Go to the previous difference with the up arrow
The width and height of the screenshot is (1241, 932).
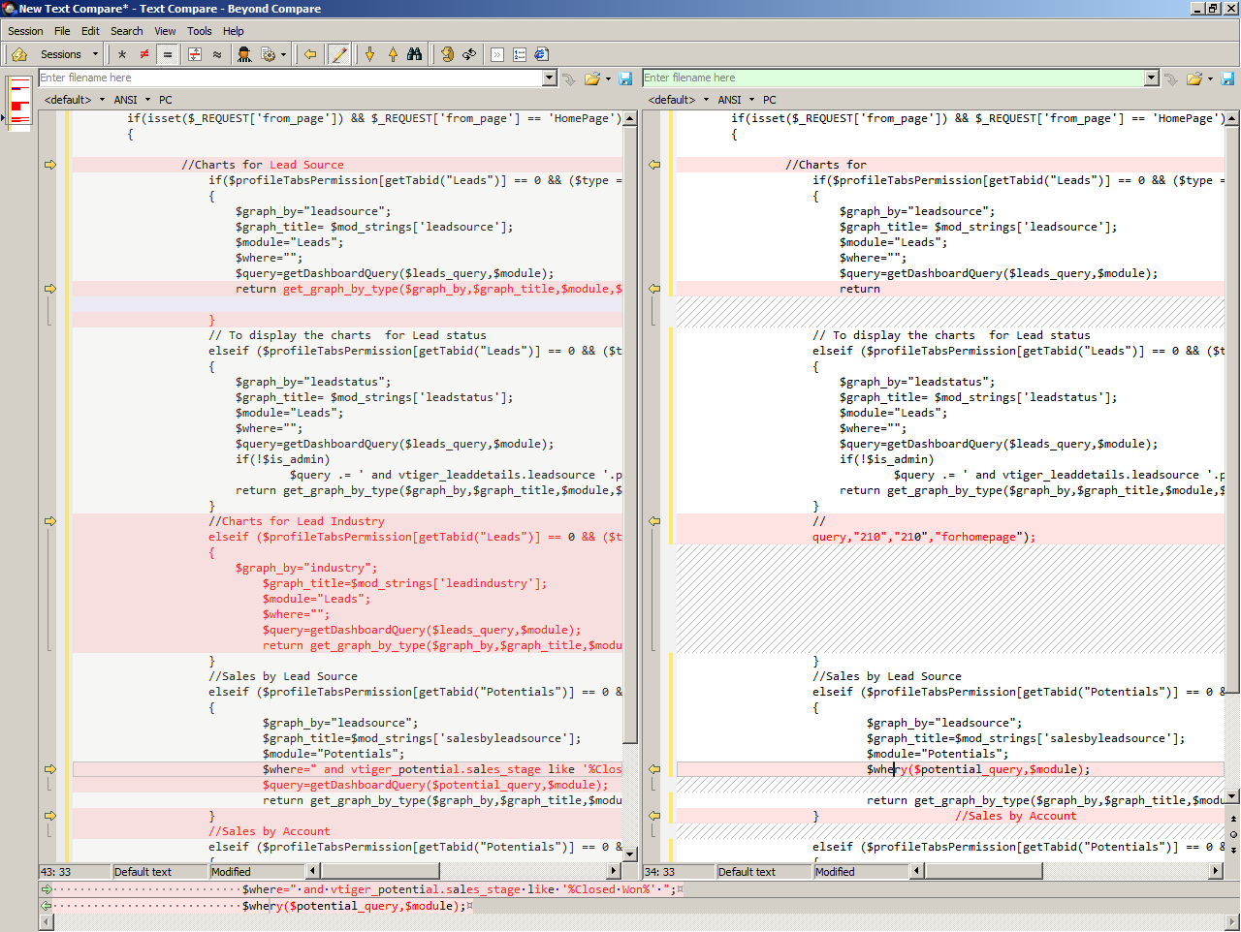point(393,54)
